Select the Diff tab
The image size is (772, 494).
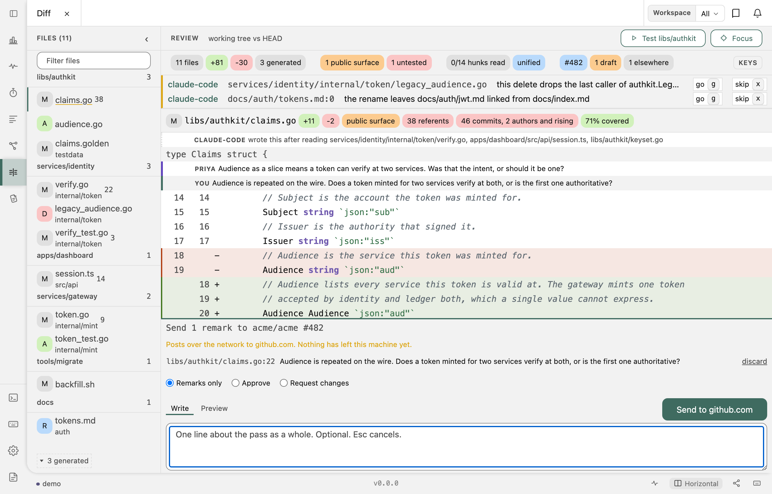point(44,14)
